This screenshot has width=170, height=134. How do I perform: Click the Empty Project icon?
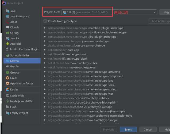(x=7, y=113)
